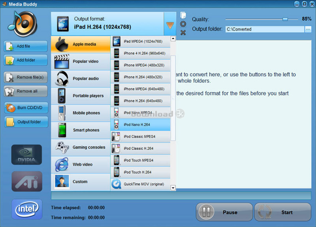Click the Remove file(s) button
This screenshot has height=227, width=316.
coord(26,77)
